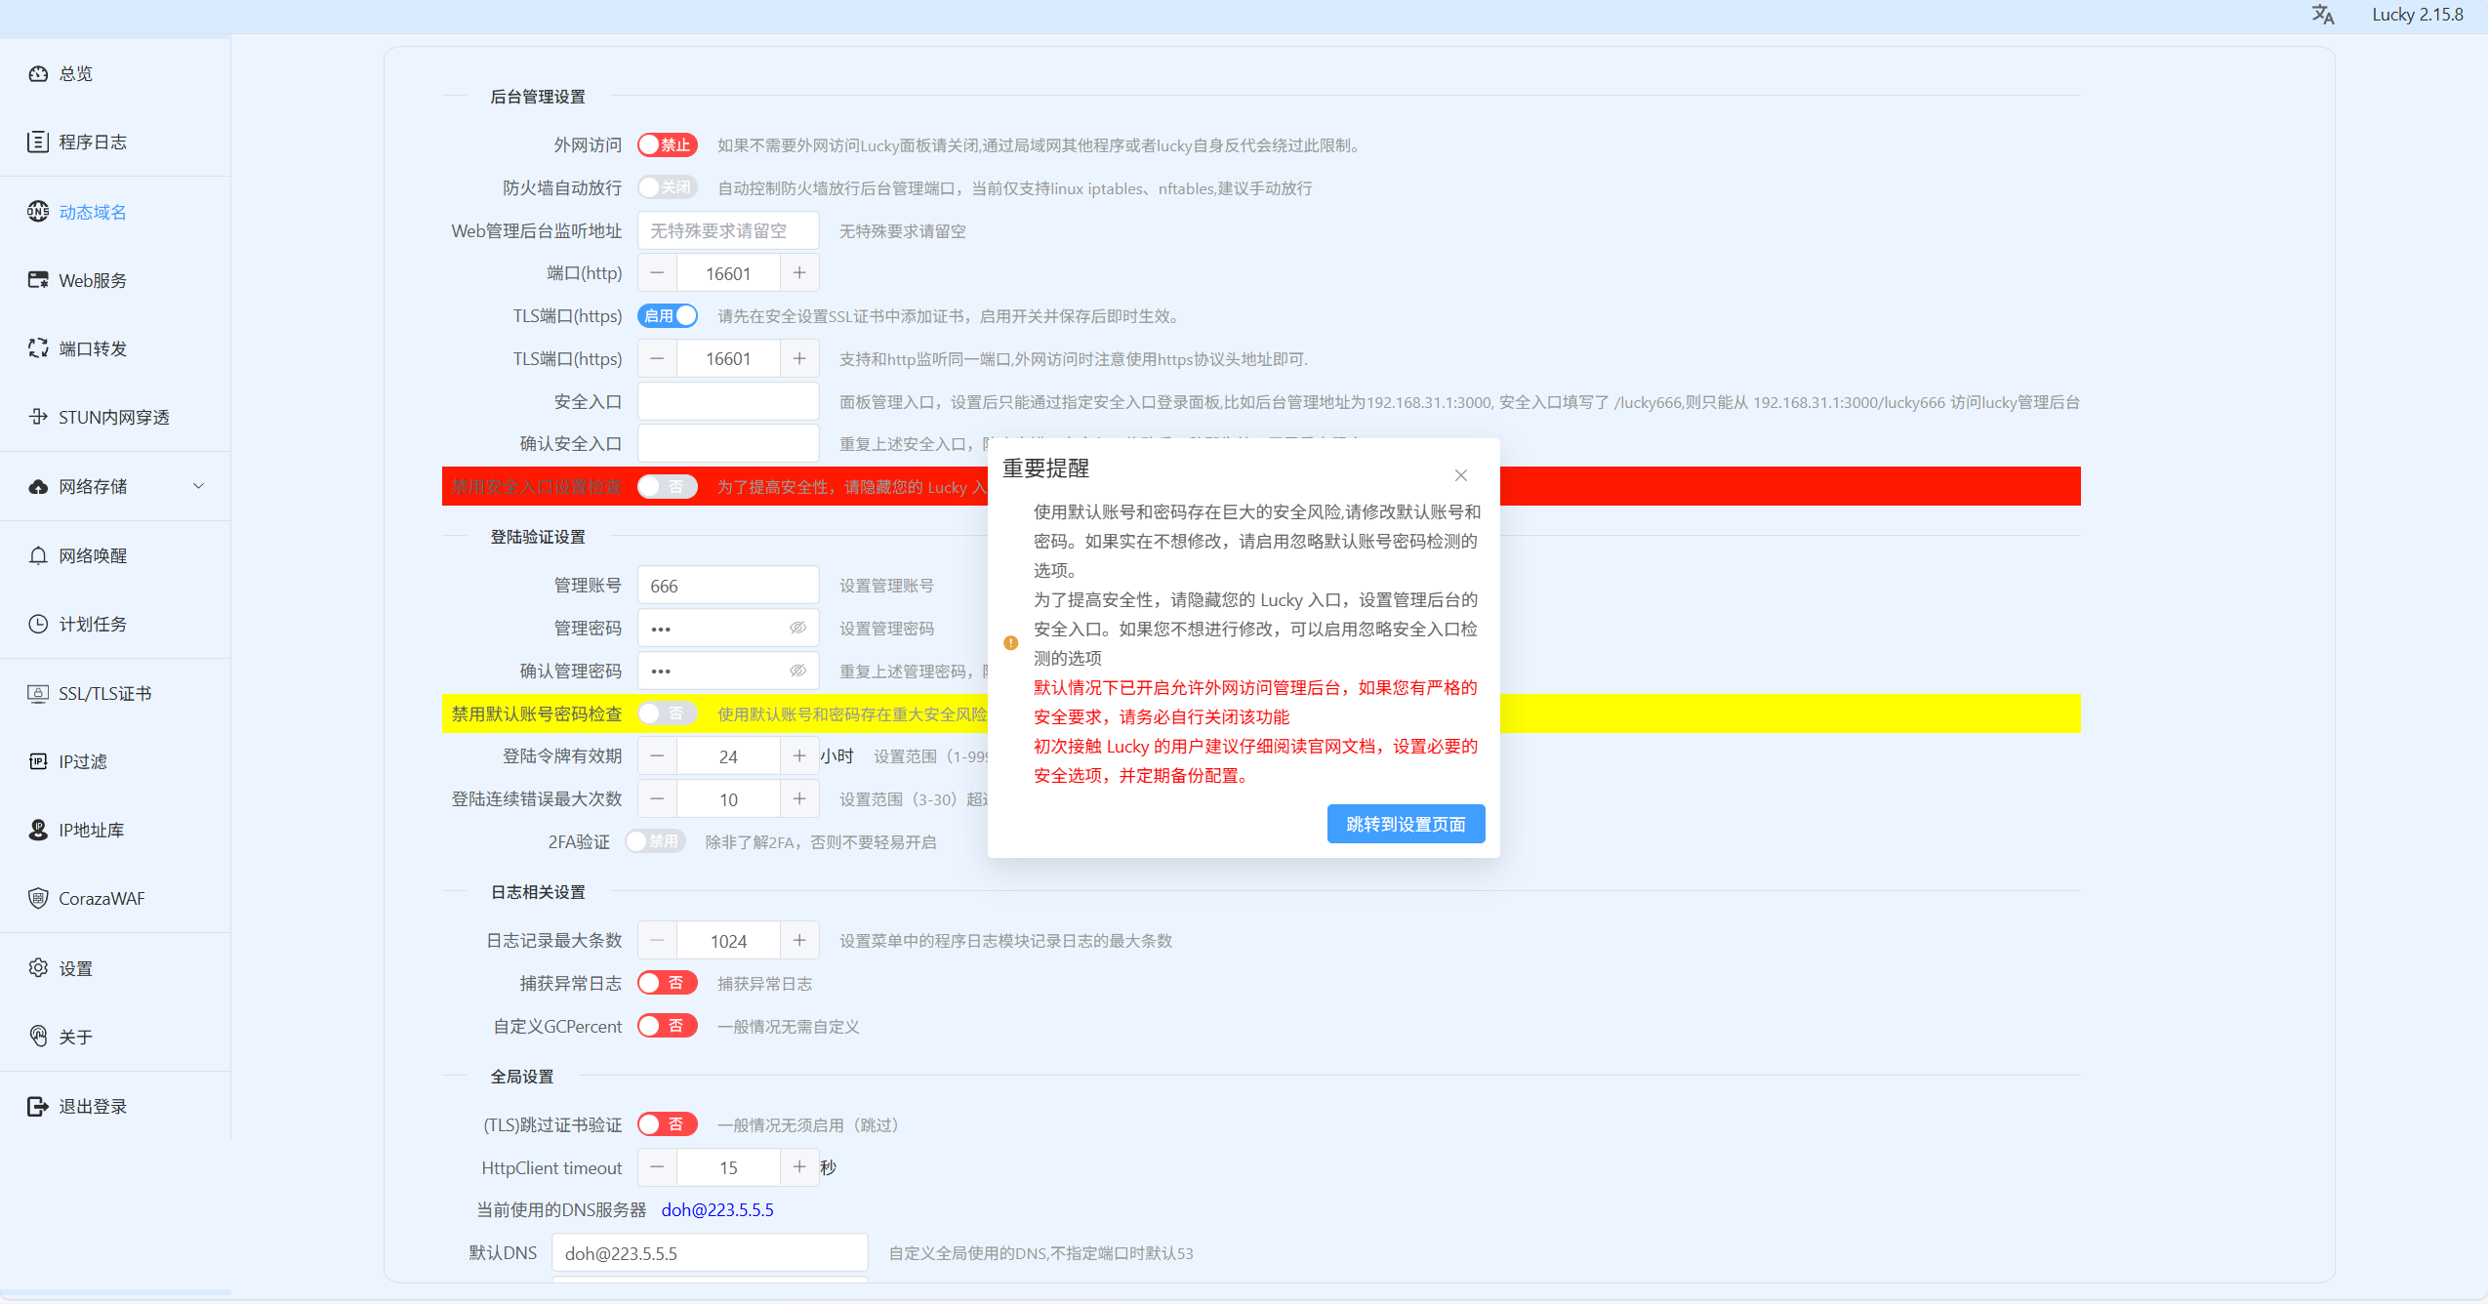Image resolution: width=2488 pixels, height=1304 pixels.
Task: Click the 默认DNS input field
Action: [710, 1253]
